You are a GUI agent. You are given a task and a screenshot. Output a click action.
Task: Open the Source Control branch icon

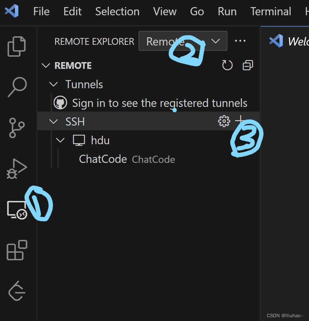(x=17, y=128)
